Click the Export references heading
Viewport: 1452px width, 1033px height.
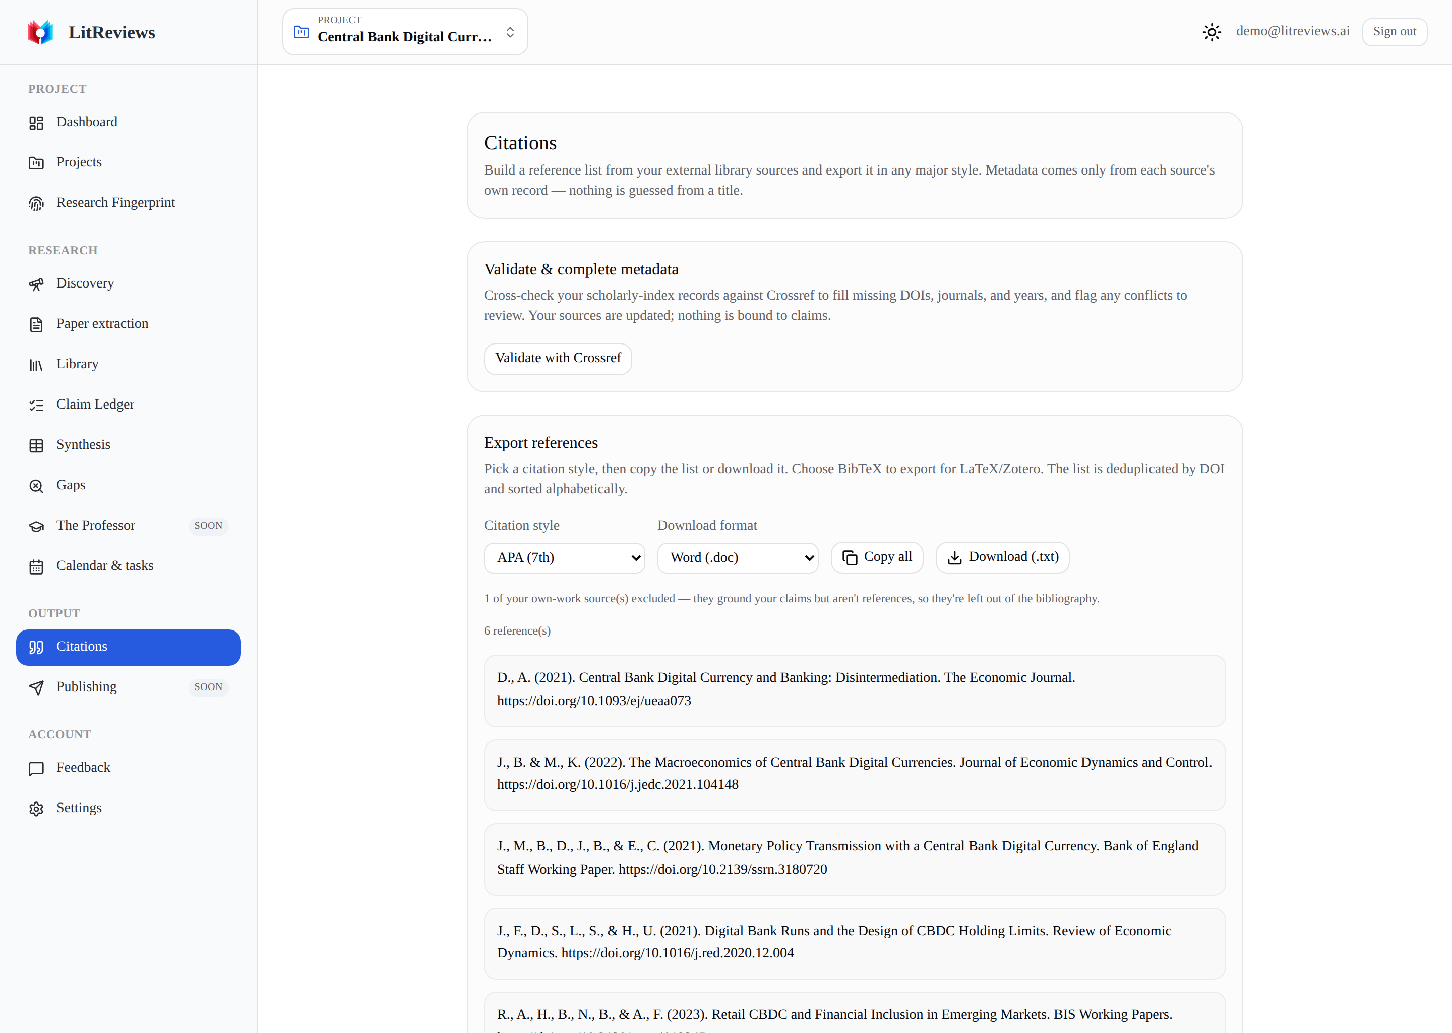tap(540, 443)
